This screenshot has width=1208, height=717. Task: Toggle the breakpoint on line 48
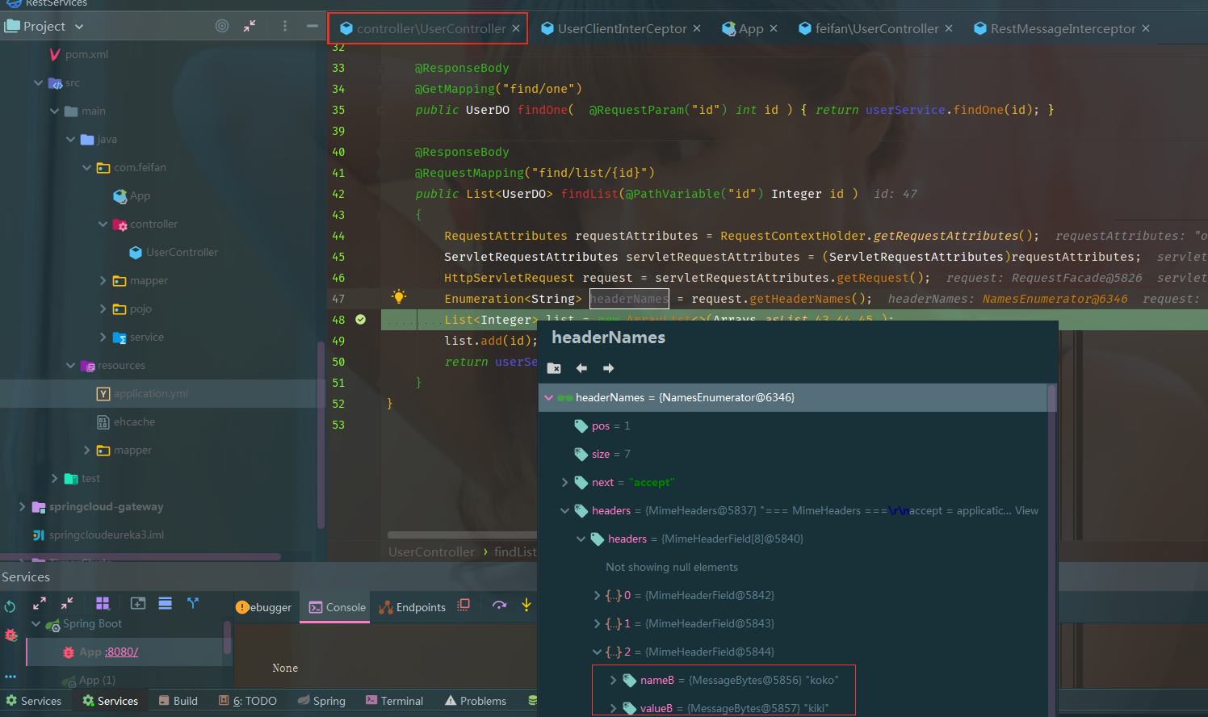coord(361,320)
